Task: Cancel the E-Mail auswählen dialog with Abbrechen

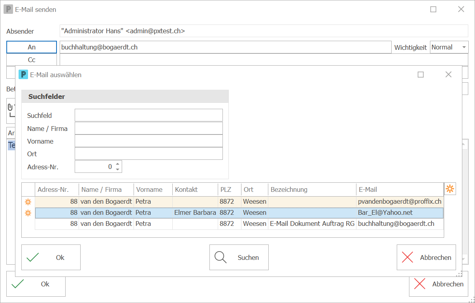Action: [x=426, y=258]
